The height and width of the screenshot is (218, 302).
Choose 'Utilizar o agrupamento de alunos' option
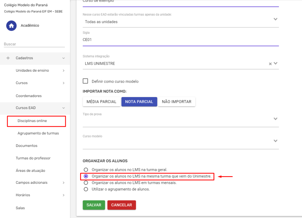click(86, 189)
